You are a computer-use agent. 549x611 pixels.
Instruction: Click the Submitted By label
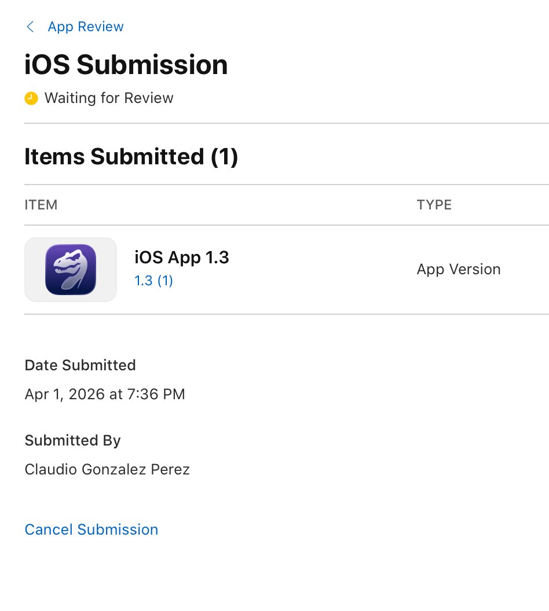(72, 441)
